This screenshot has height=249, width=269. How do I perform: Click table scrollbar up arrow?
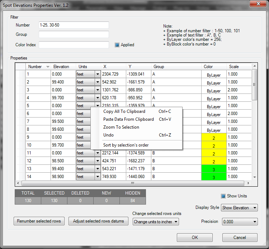pos(255,66)
